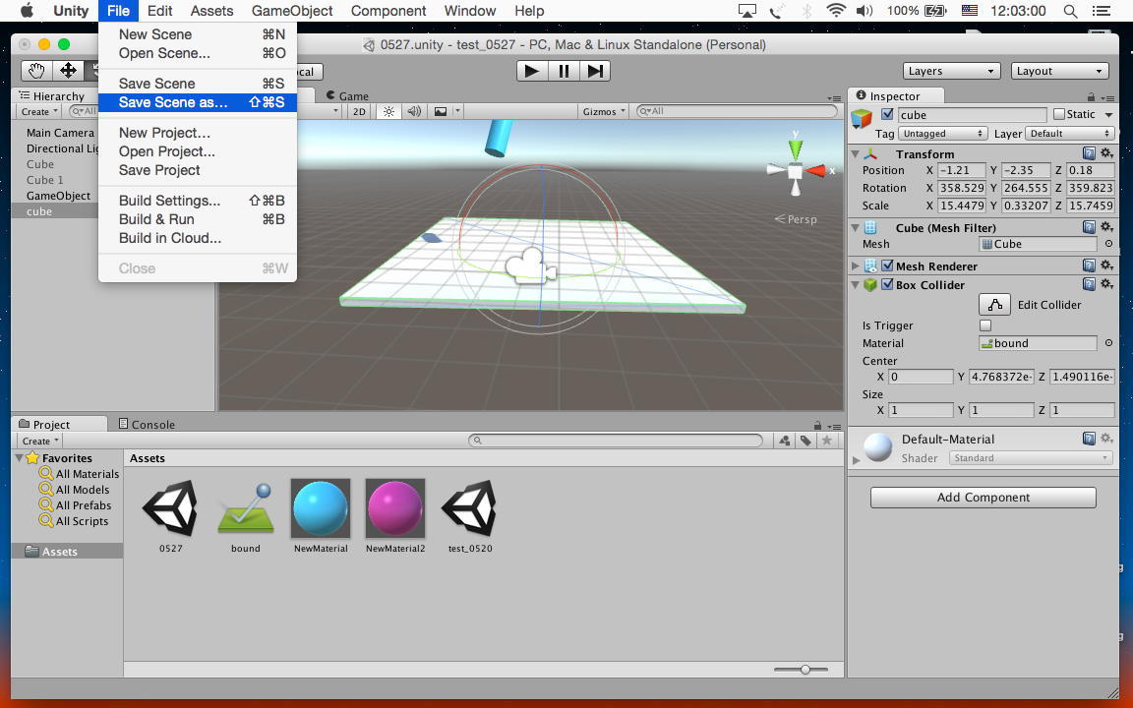Open the Layer Default dropdown
Screen dimensions: 1133x708
point(1070,134)
